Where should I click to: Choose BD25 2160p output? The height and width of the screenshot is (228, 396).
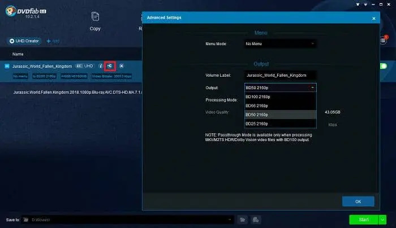click(281, 124)
